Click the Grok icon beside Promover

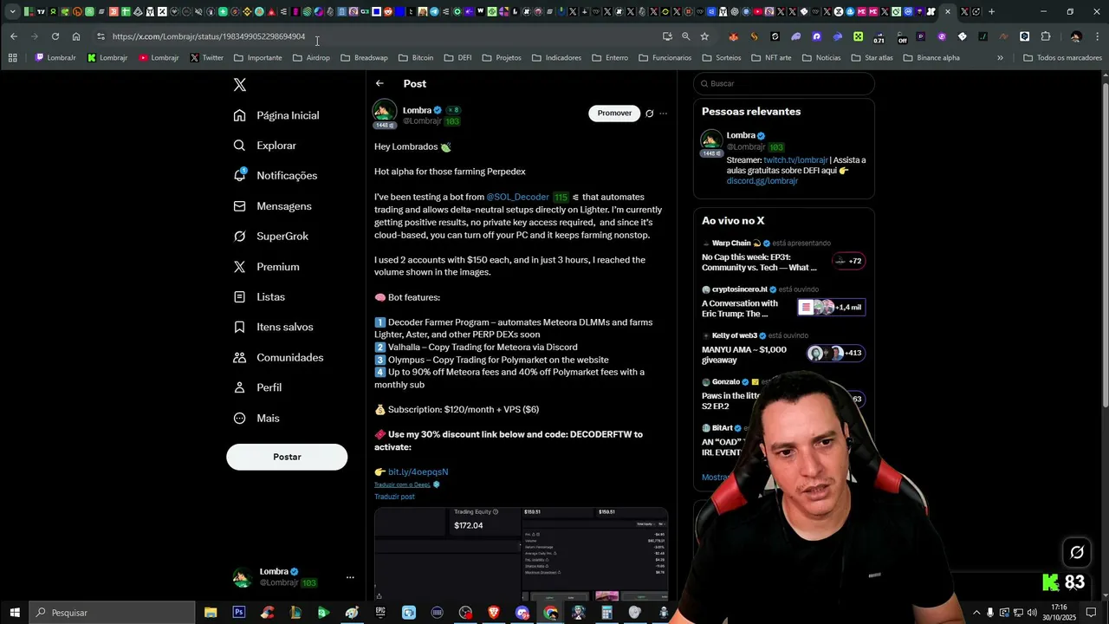[x=649, y=114]
